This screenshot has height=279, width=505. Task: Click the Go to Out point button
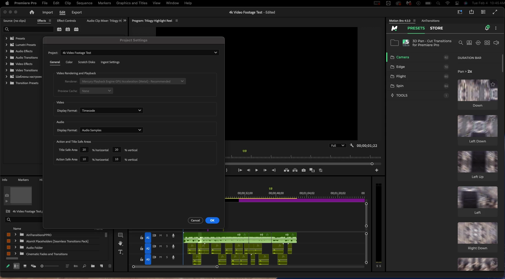click(274, 170)
